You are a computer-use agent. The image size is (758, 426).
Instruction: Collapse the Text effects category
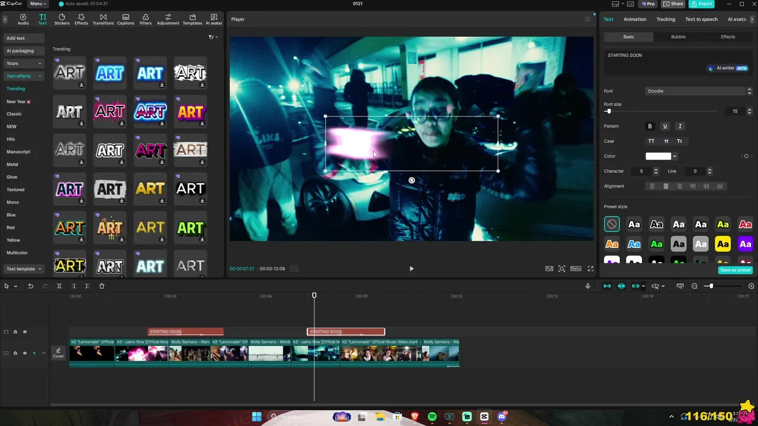pyautogui.click(x=24, y=76)
